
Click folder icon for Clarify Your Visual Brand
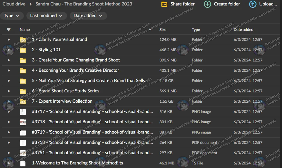[x=23, y=40]
